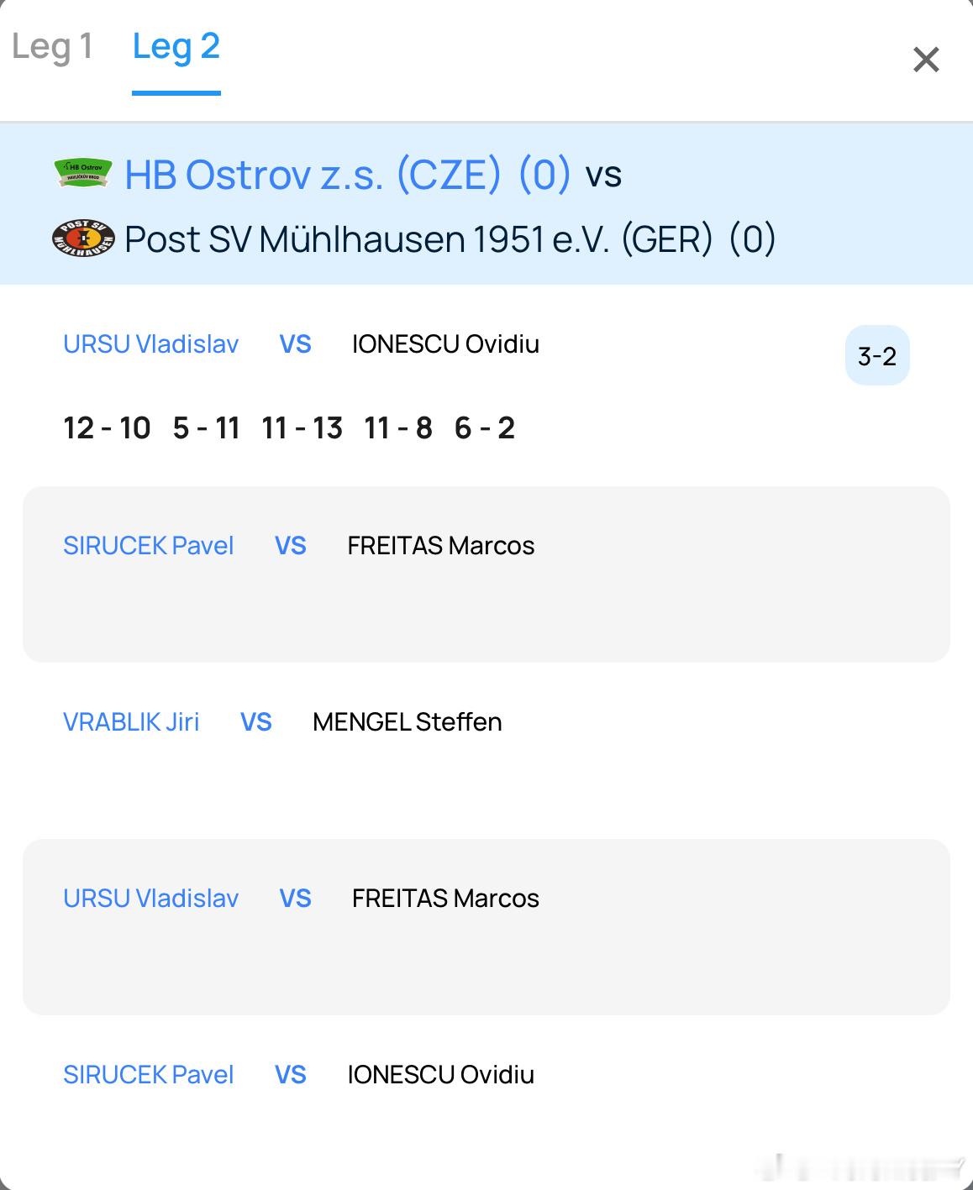Click the 3-2 match score badge
The image size is (973, 1190).
tap(877, 356)
